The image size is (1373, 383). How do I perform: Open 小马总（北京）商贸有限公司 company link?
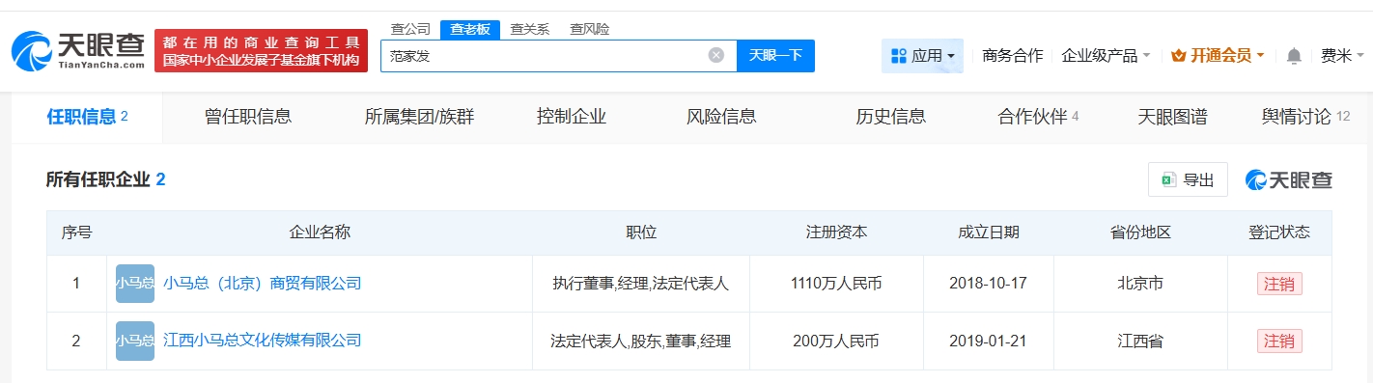pos(263,284)
